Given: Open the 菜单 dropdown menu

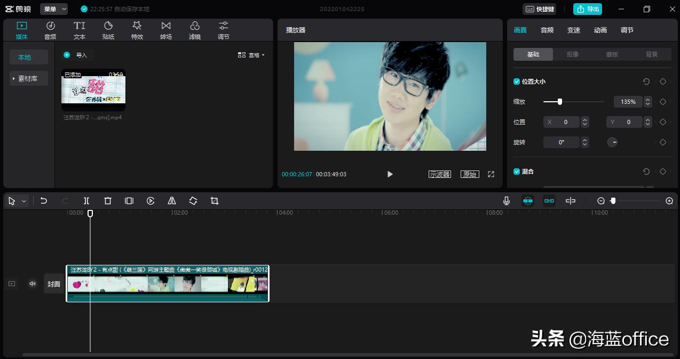Looking at the screenshot, I should (54, 9).
